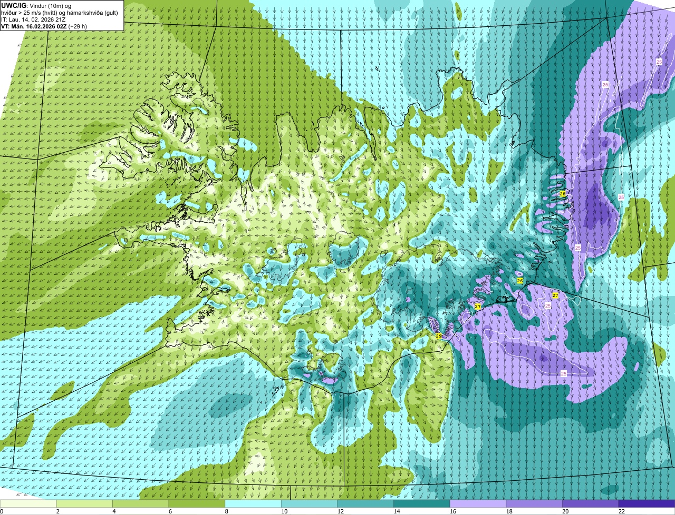
Task: Pick the darkest legend color above 22 m/s
Action: pyautogui.click(x=647, y=503)
